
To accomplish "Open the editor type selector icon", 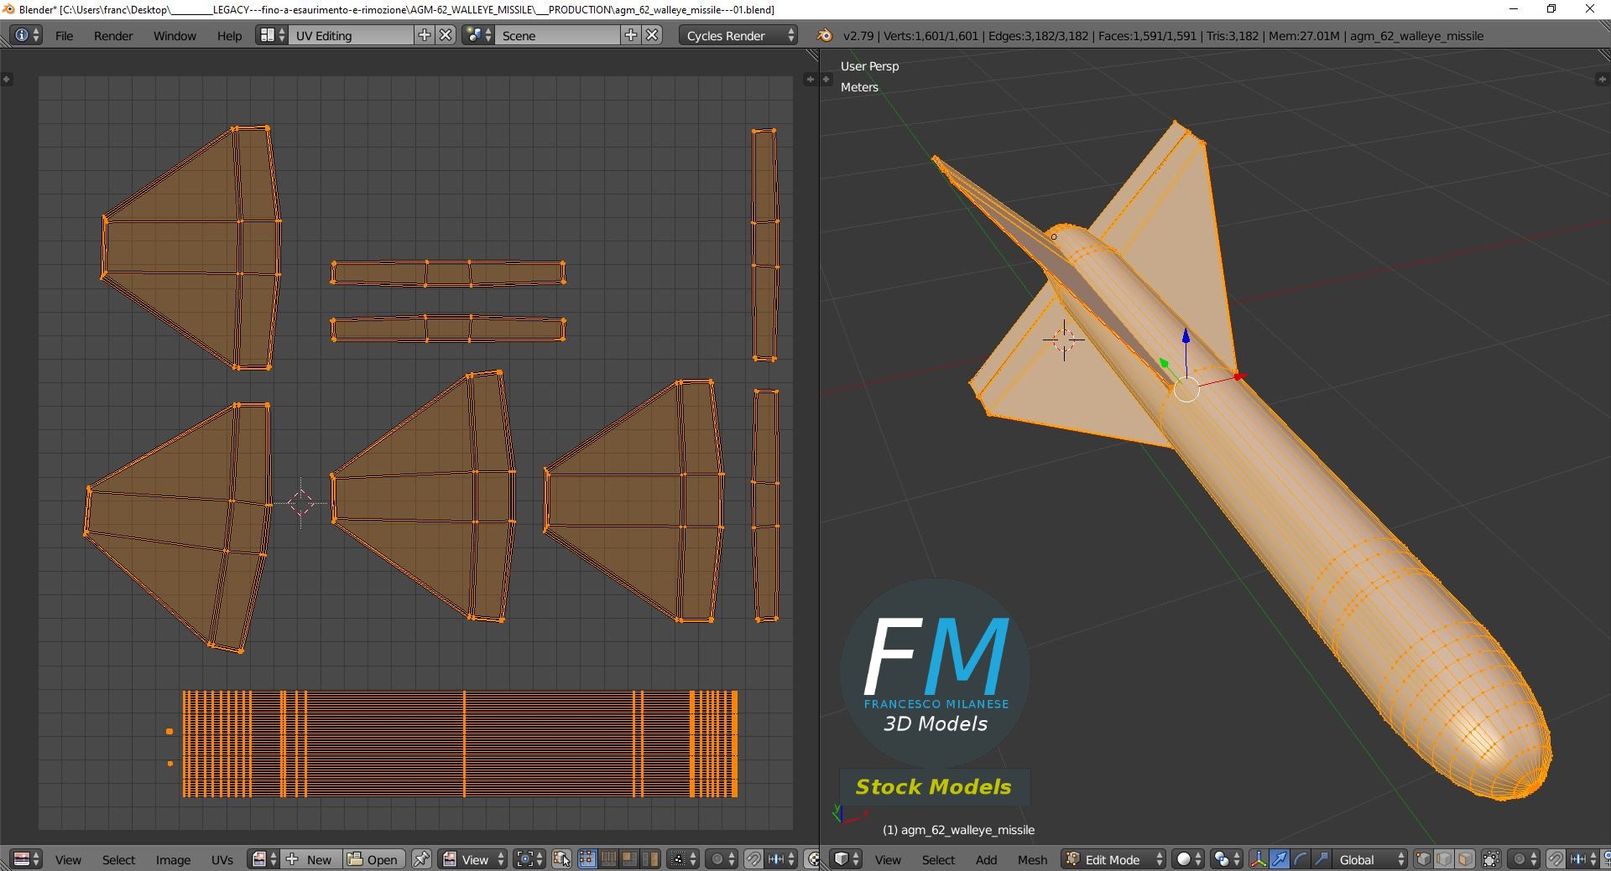I will coord(22,859).
